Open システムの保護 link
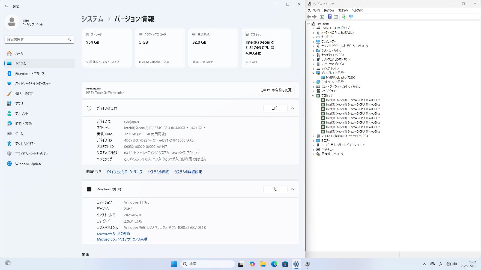The image size is (481, 270). click(x=158, y=172)
